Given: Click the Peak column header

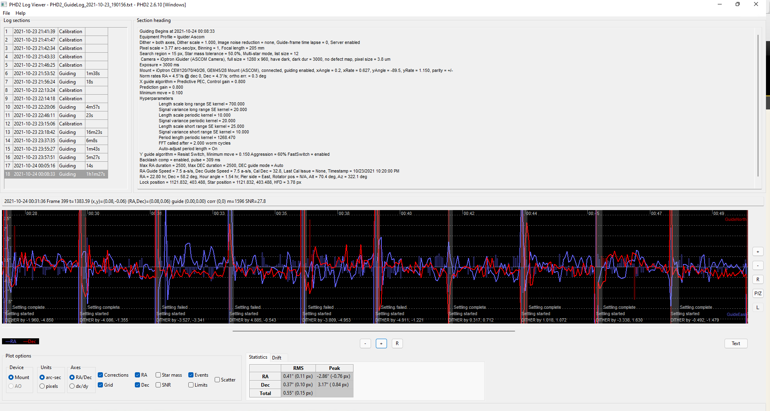Looking at the screenshot, I should [x=334, y=368].
